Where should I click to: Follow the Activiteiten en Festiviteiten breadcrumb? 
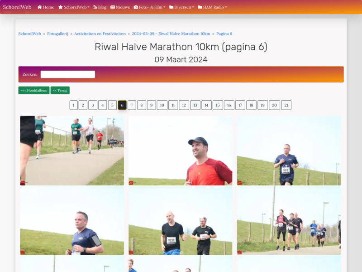[x=100, y=34]
